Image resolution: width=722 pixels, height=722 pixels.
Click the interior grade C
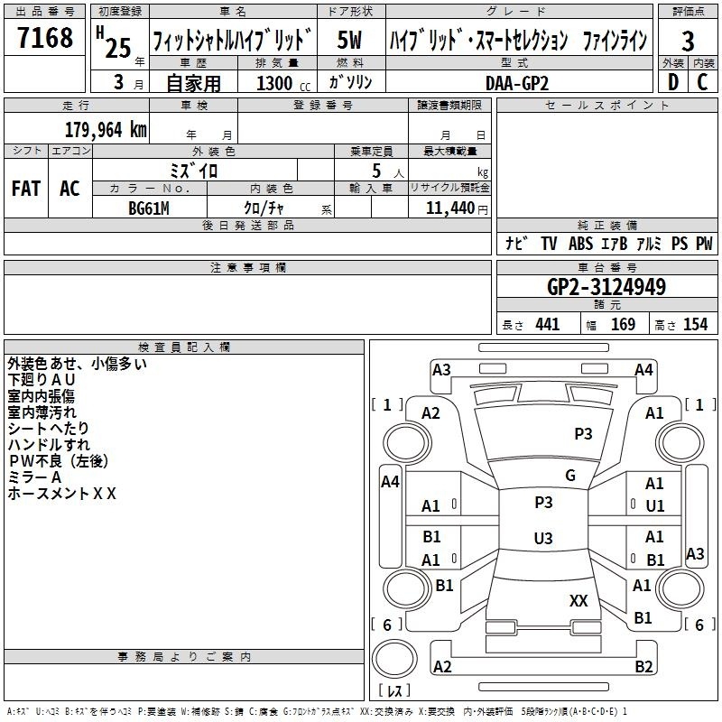[x=702, y=81]
